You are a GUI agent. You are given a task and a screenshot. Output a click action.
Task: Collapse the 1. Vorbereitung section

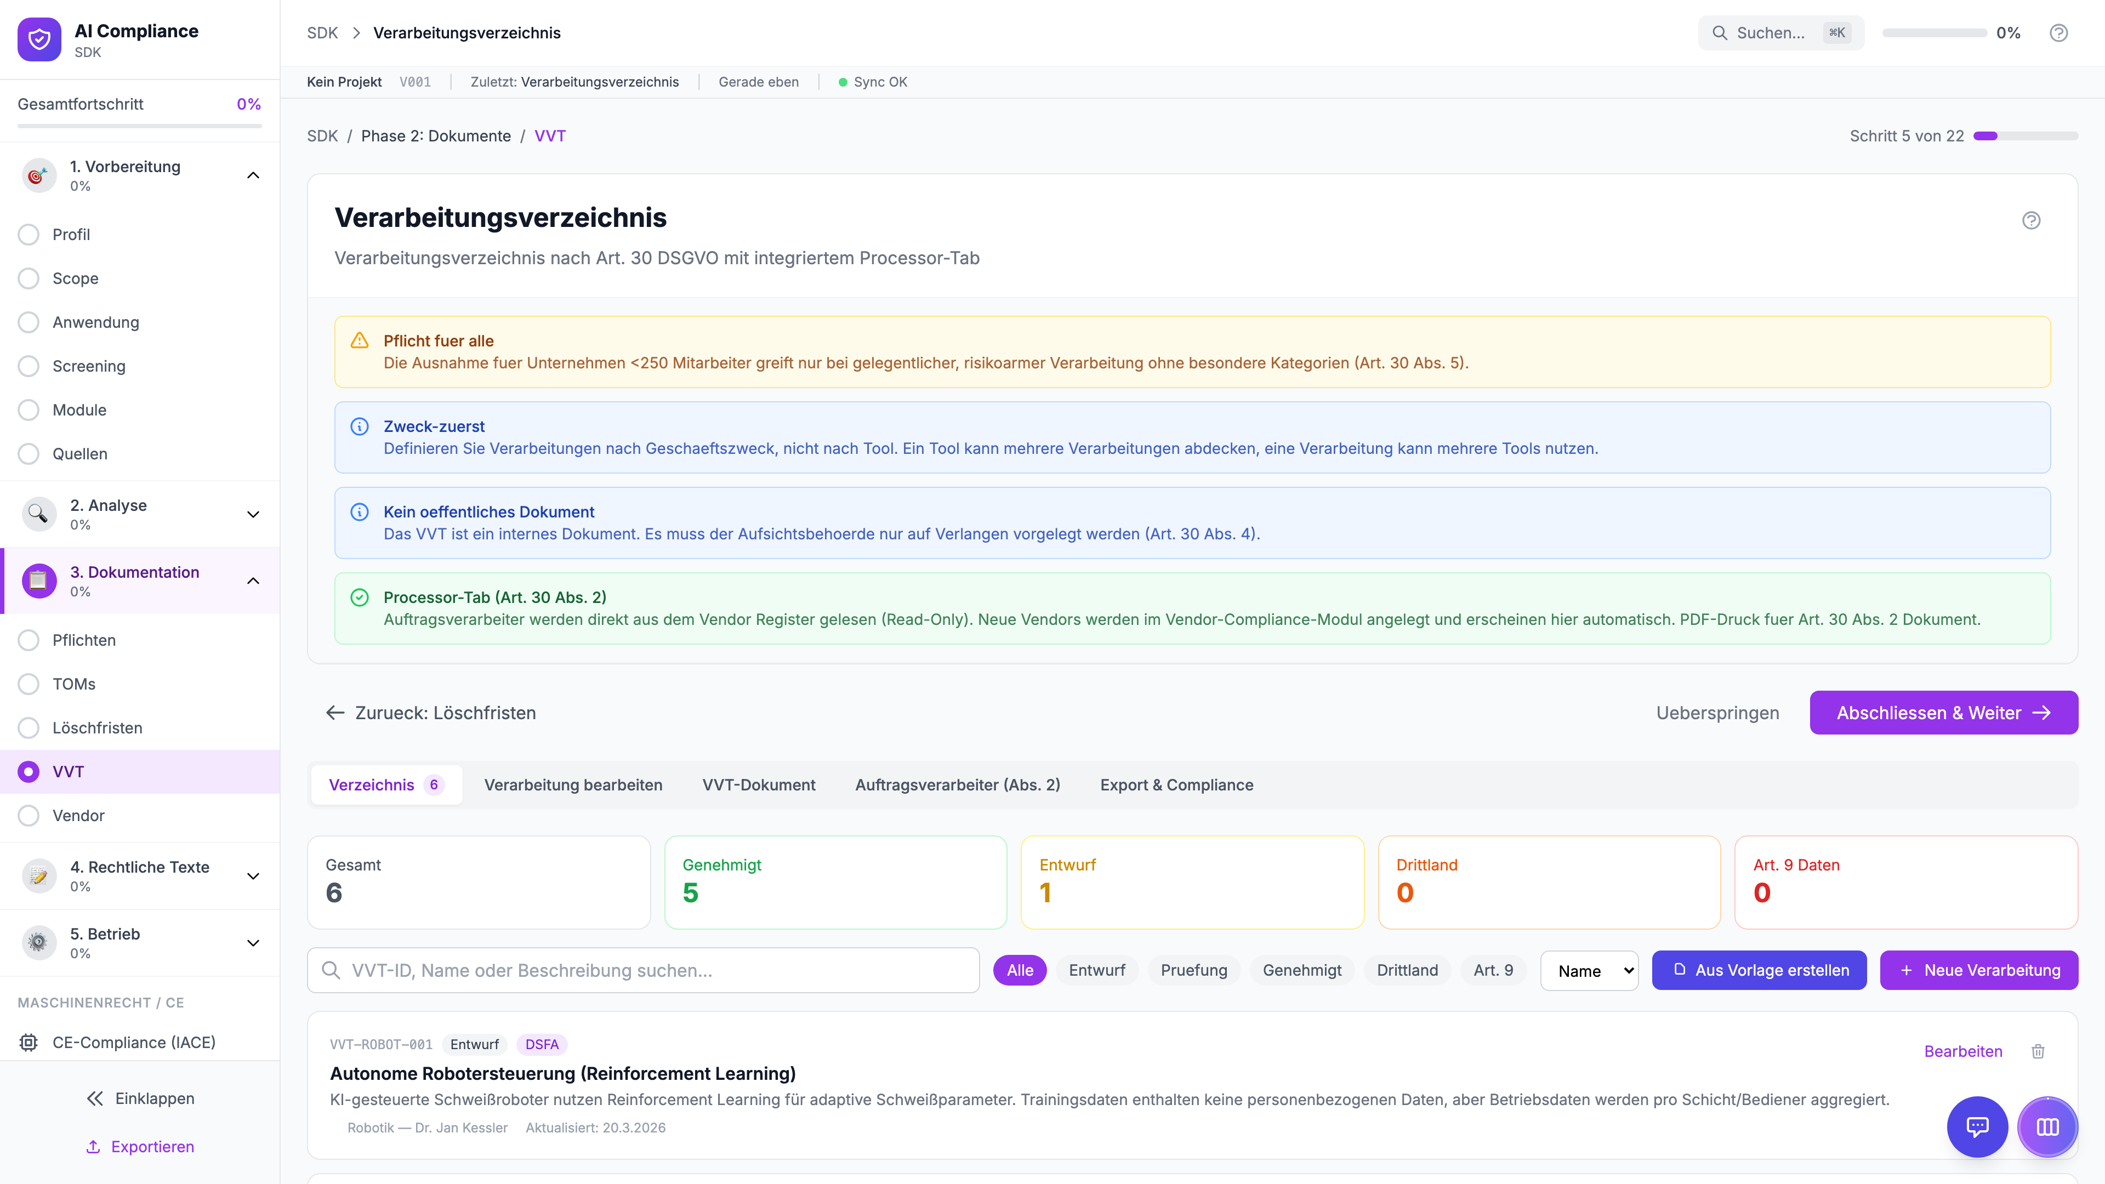253,175
